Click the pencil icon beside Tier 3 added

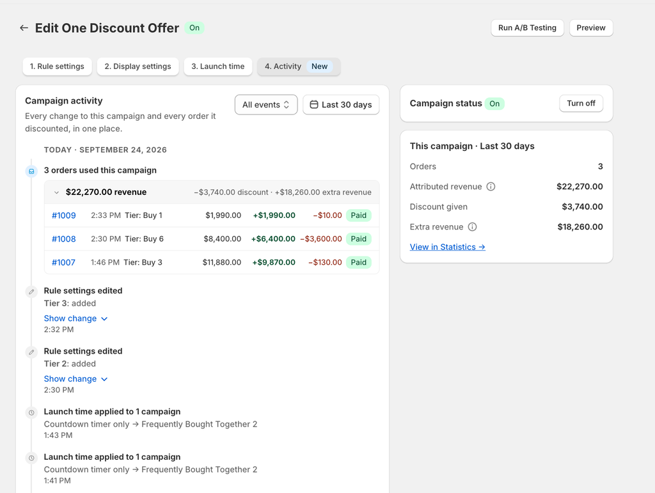(31, 292)
